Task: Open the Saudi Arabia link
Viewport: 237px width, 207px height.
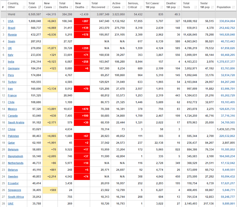Action: tap(16, 122)
